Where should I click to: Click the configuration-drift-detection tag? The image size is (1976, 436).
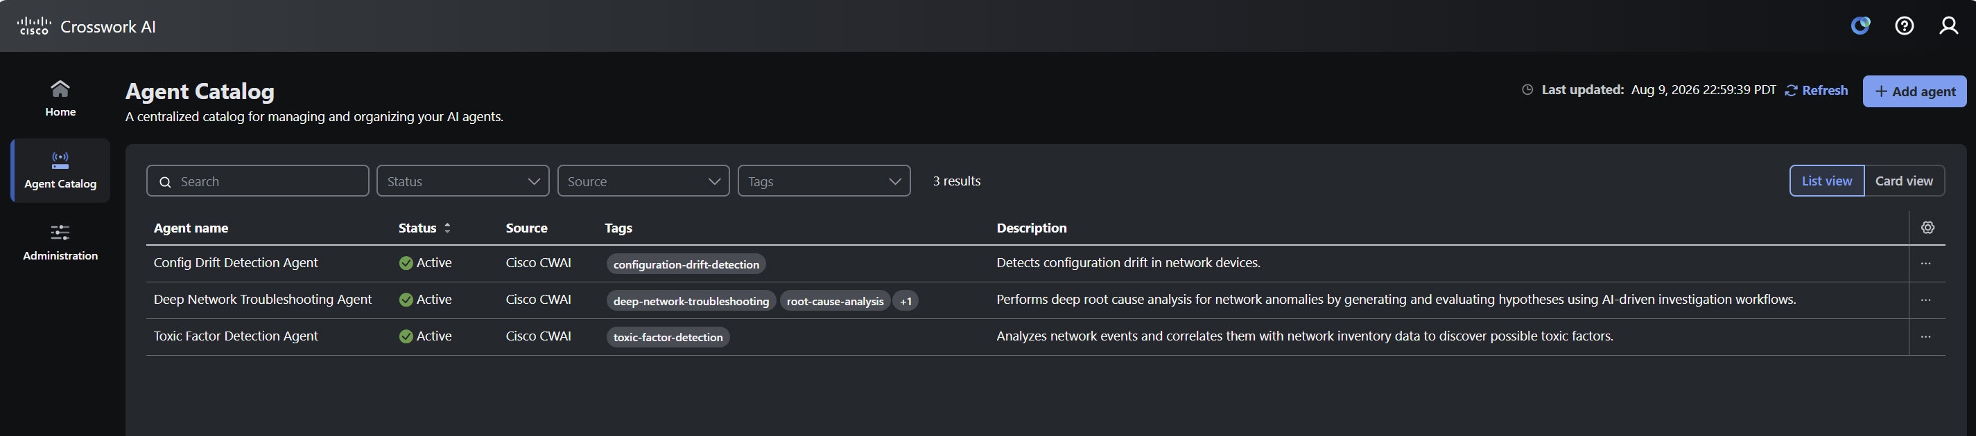point(686,264)
